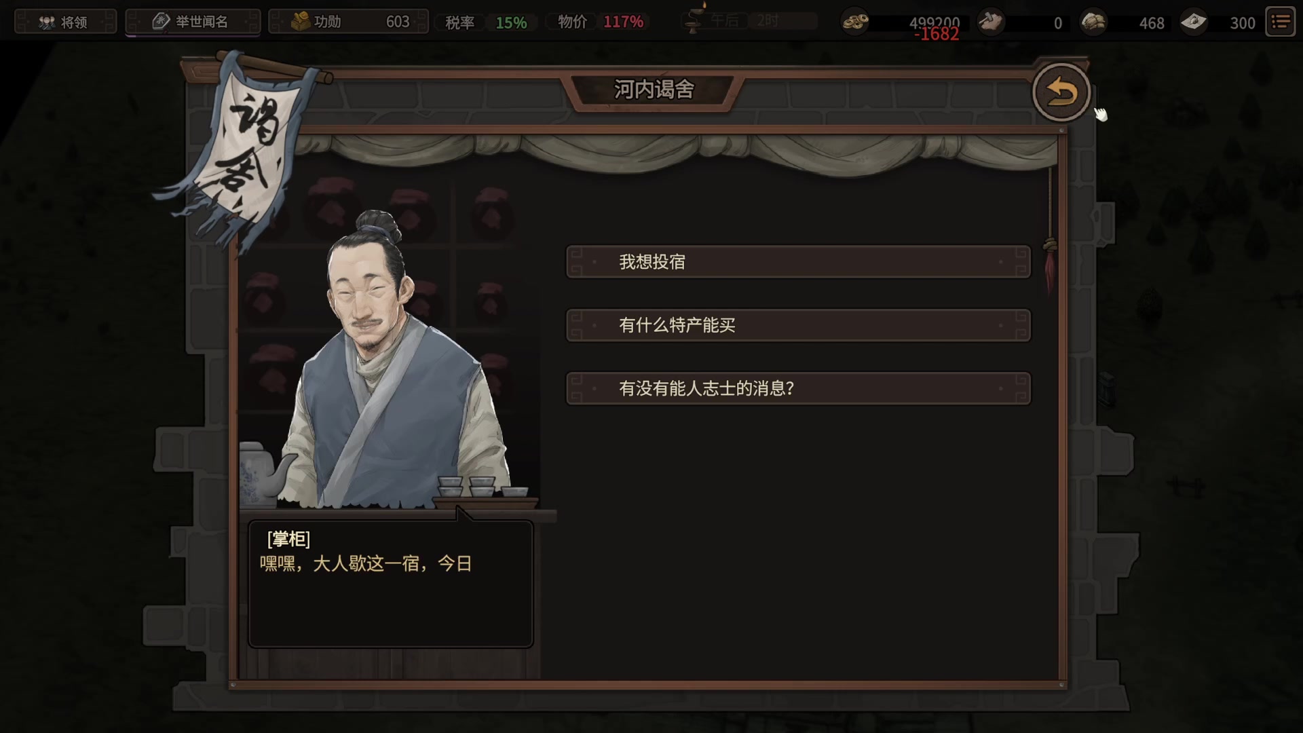Click the silver ingot resource icon
This screenshot has width=1303, height=733.
click(x=1193, y=22)
